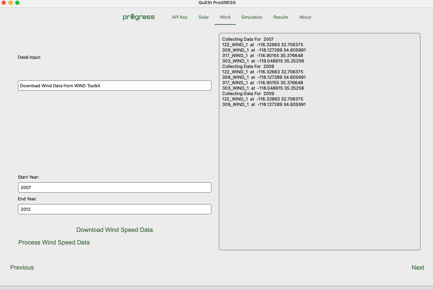The height and width of the screenshot is (290, 433).
Task: Open the Results tab
Action: [281, 17]
